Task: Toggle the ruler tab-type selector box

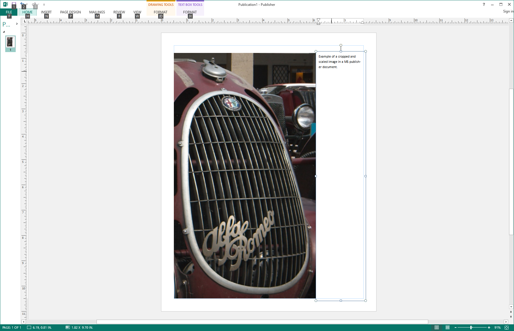Action: 25,21
